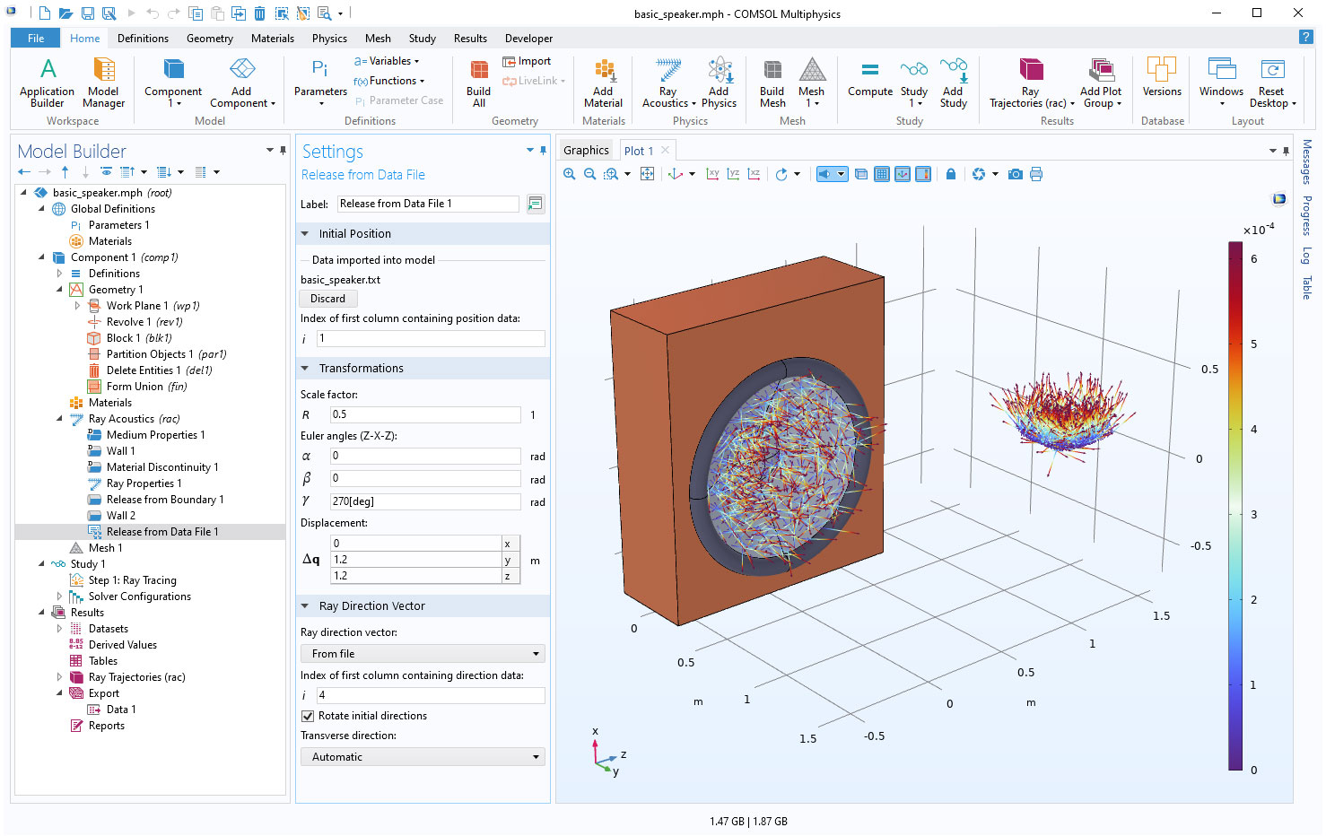
Task: Click the color legend bar in the plot
Action: (x=1235, y=505)
